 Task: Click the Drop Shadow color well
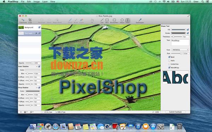tap(33, 91)
